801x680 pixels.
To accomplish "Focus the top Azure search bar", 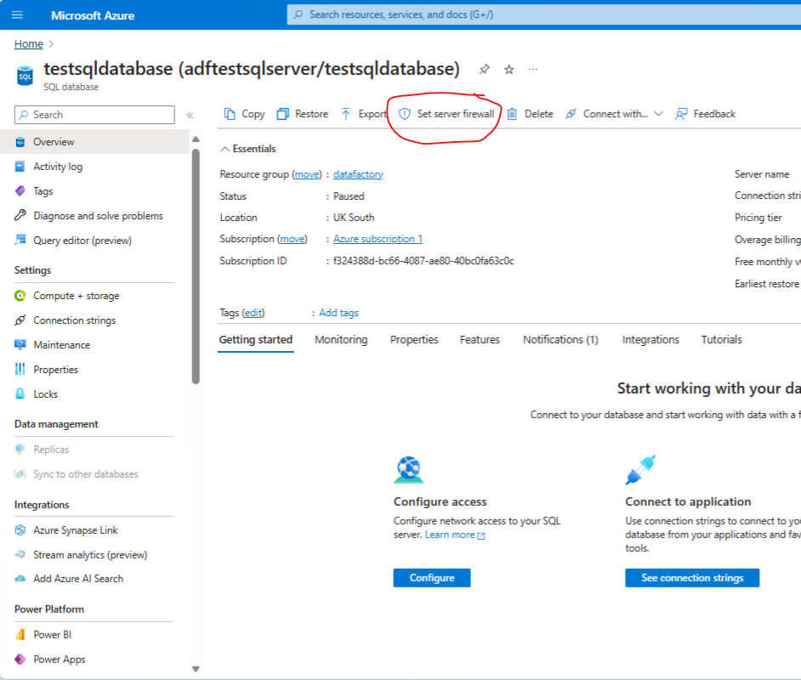I will 543,14.
